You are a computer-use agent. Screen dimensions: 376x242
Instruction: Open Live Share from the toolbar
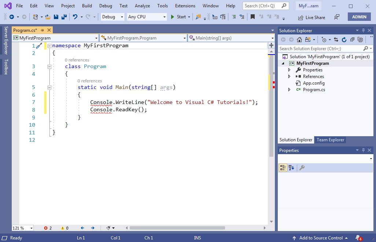[311, 17]
